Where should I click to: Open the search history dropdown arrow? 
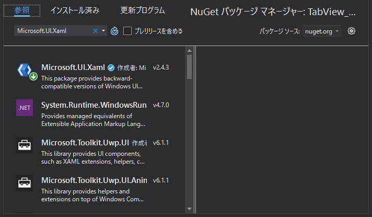[103, 31]
